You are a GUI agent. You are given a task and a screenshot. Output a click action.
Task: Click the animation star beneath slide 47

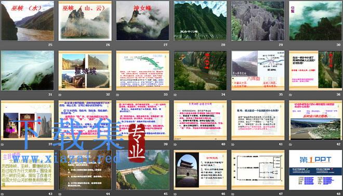pyautogui.click(x=233, y=194)
